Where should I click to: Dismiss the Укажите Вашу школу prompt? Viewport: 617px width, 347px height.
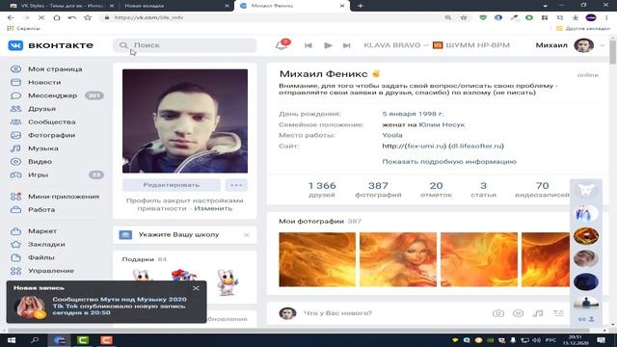pos(247,235)
